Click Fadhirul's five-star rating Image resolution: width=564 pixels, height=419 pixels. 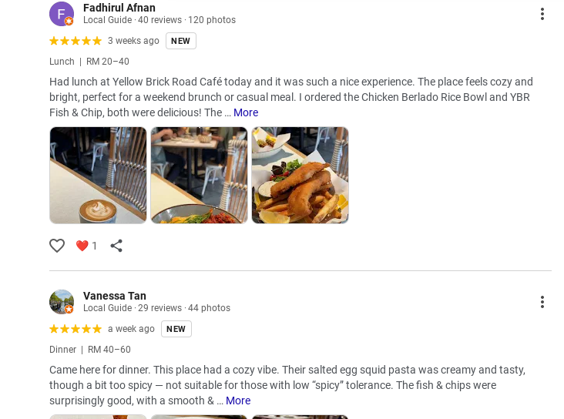76,41
